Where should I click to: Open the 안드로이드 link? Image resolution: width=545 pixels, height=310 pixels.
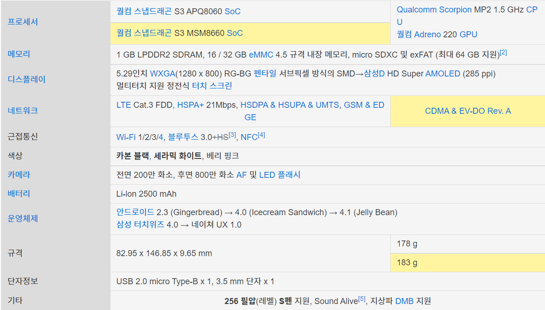pos(135,212)
